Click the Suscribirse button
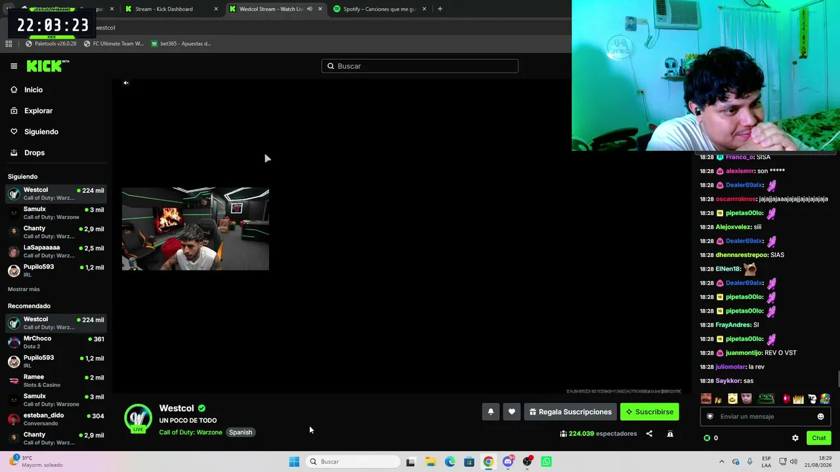The height and width of the screenshot is (472, 840). click(650, 412)
